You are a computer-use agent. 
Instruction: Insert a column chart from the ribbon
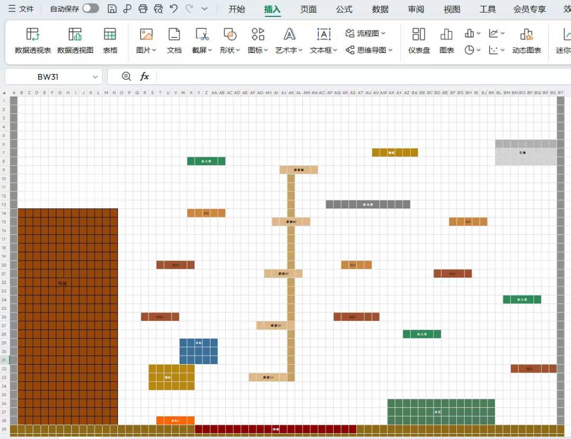(x=469, y=33)
